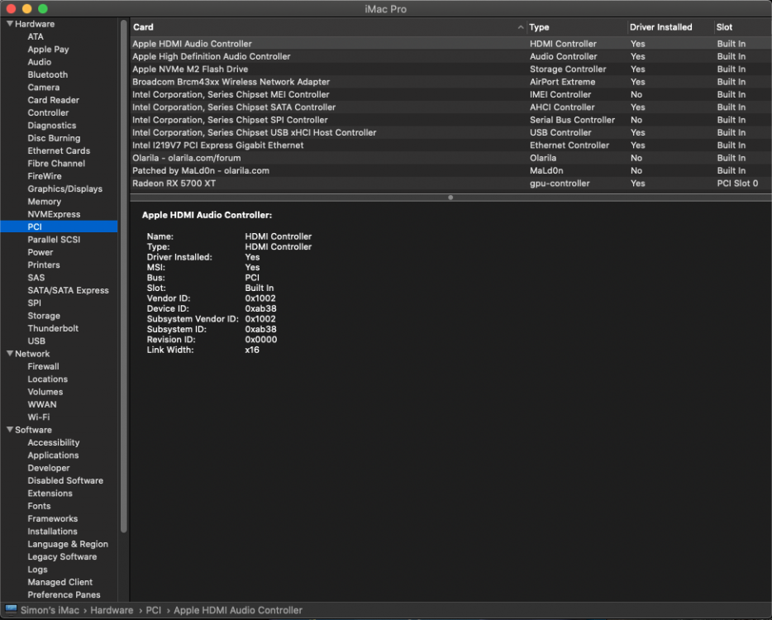Open Graphics/Displays category
This screenshot has height=620, width=772.
click(65, 189)
